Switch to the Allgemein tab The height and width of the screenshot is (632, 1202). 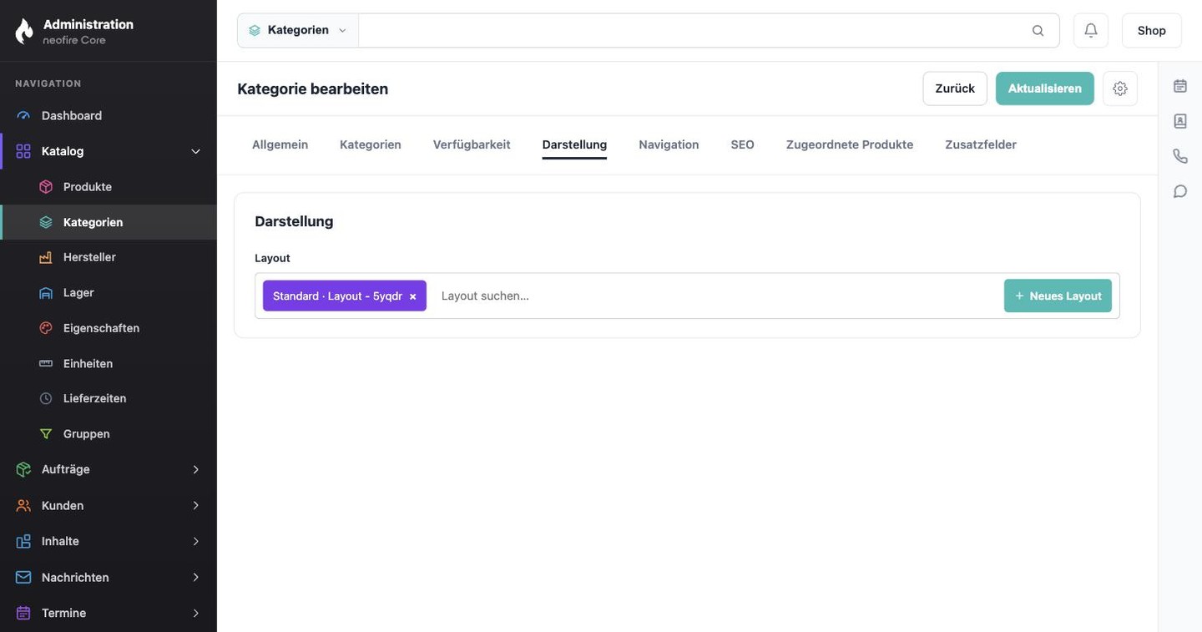click(280, 144)
